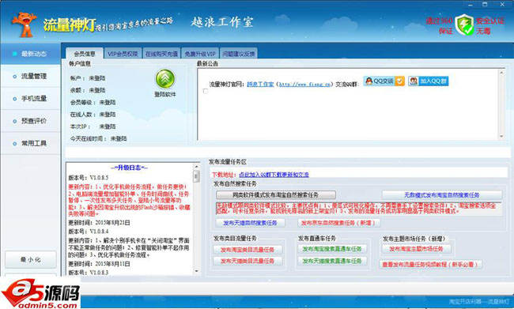
Task: Click the green 登陆软件 login icon
Action: pyautogui.click(x=165, y=79)
